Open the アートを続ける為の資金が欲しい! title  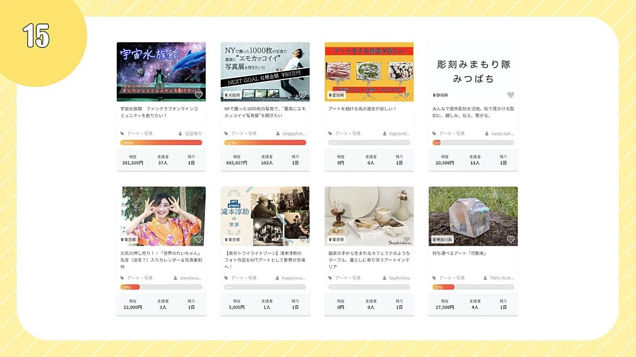362,109
